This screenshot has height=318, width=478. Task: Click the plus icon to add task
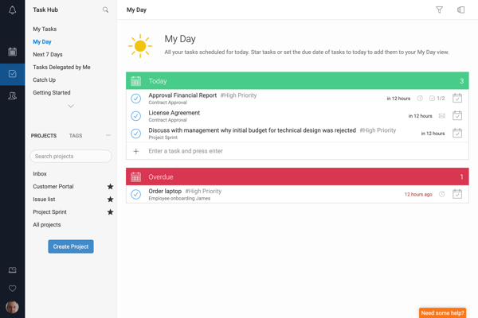[x=136, y=151]
